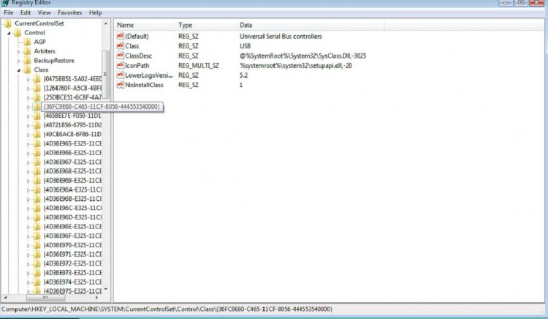Image resolution: width=548 pixels, height=319 pixels.
Task: Expand the {0475BB51-5A02 key node
Action: (28, 80)
